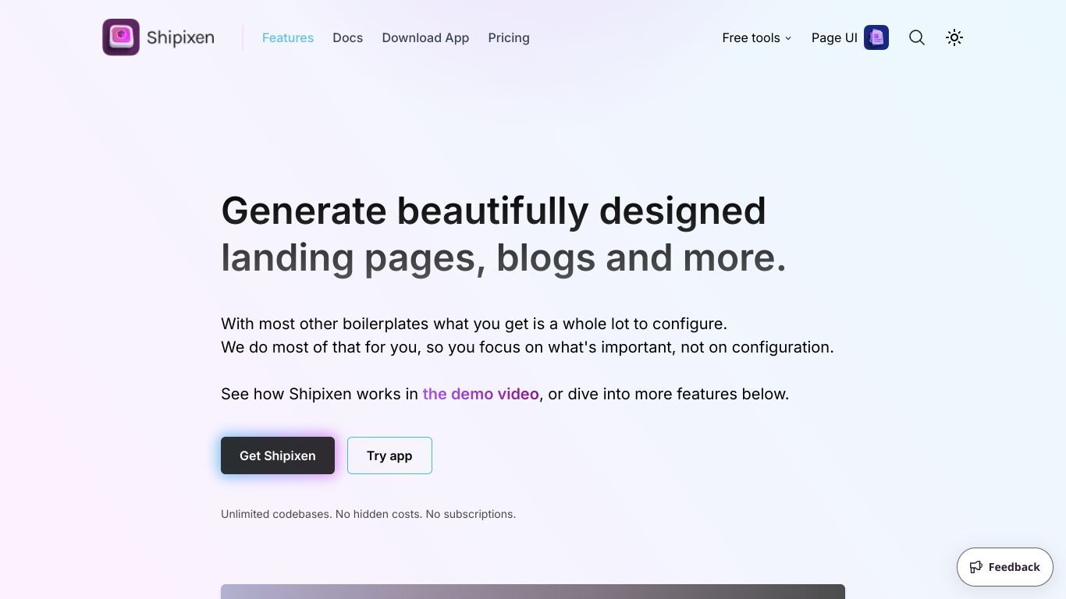Toggle the light/dark theme sun icon

click(x=954, y=37)
